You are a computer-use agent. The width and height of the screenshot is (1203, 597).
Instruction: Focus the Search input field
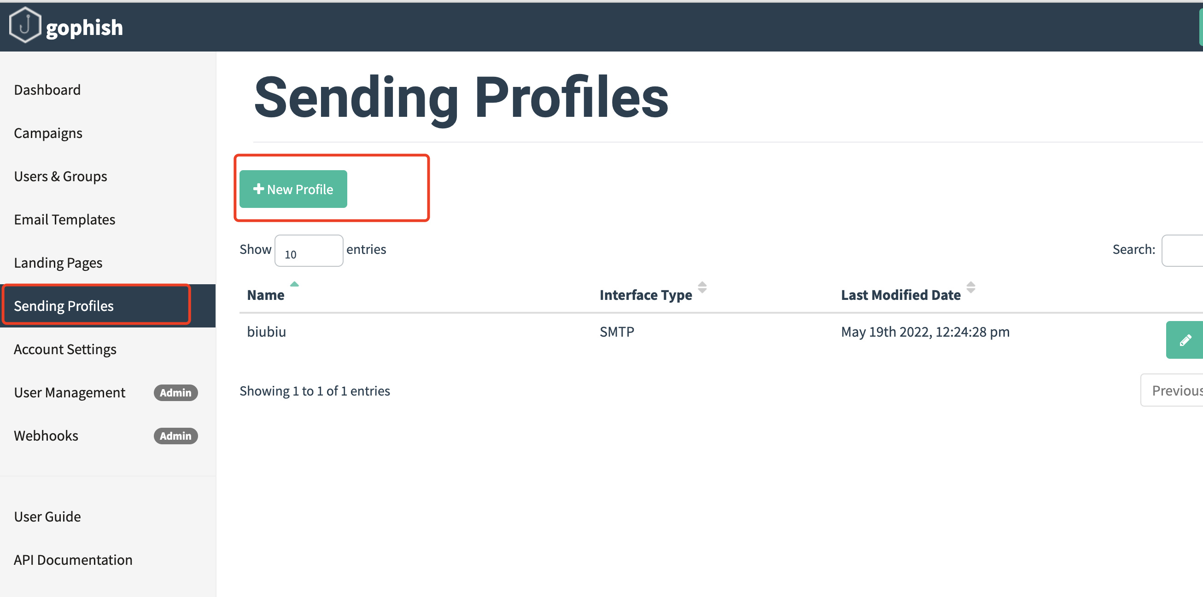[1183, 251]
